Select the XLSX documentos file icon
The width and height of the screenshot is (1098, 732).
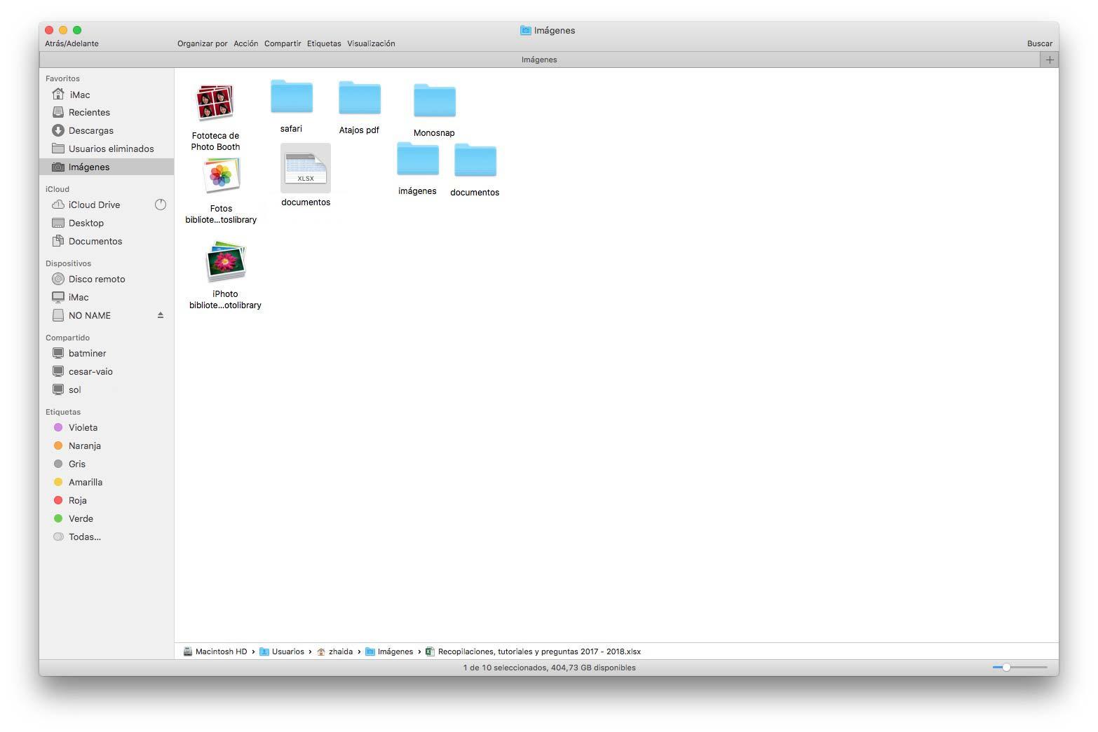point(305,167)
